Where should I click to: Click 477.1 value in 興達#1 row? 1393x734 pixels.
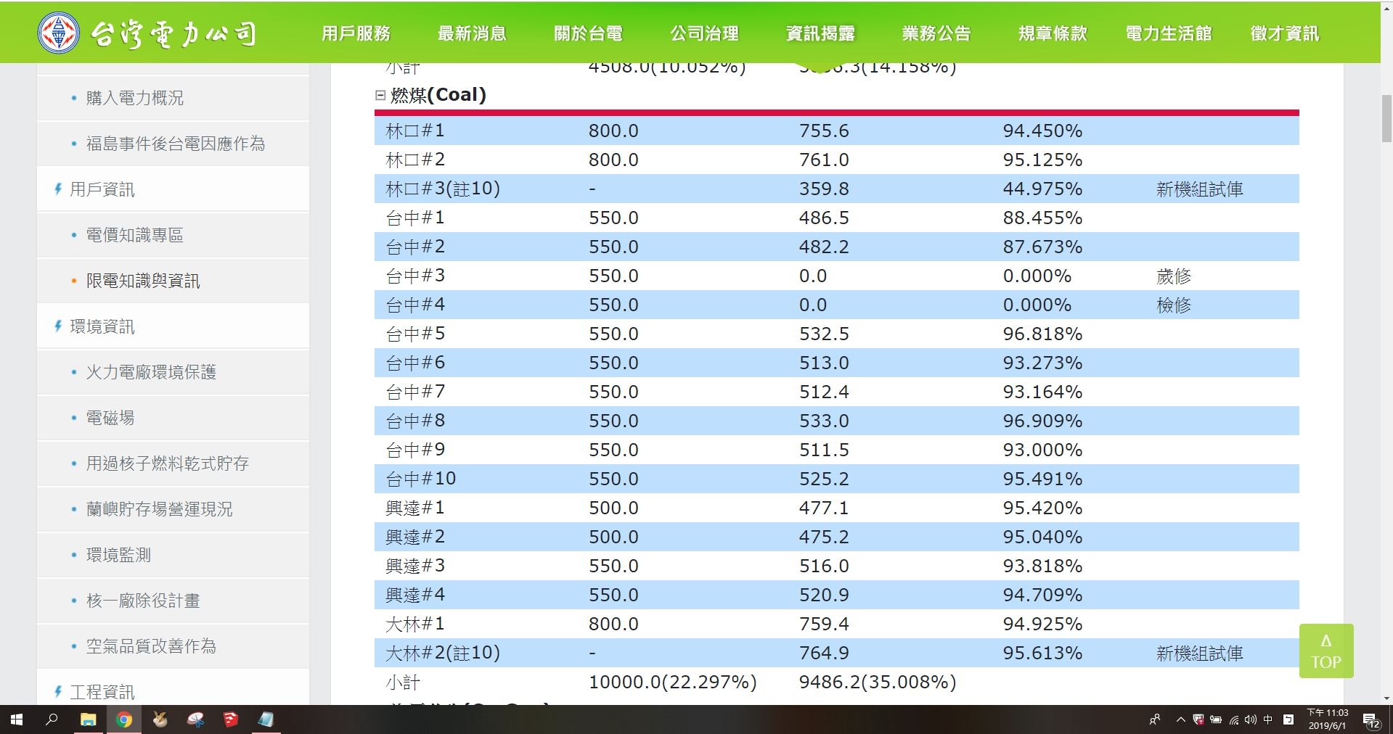click(x=824, y=508)
